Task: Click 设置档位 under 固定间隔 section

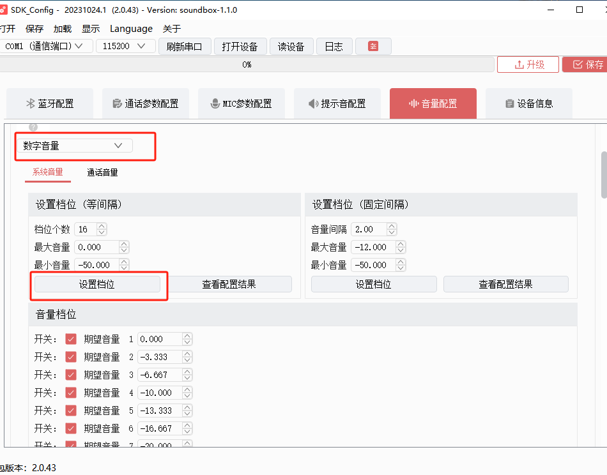Action: pyautogui.click(x=374, y=284)
